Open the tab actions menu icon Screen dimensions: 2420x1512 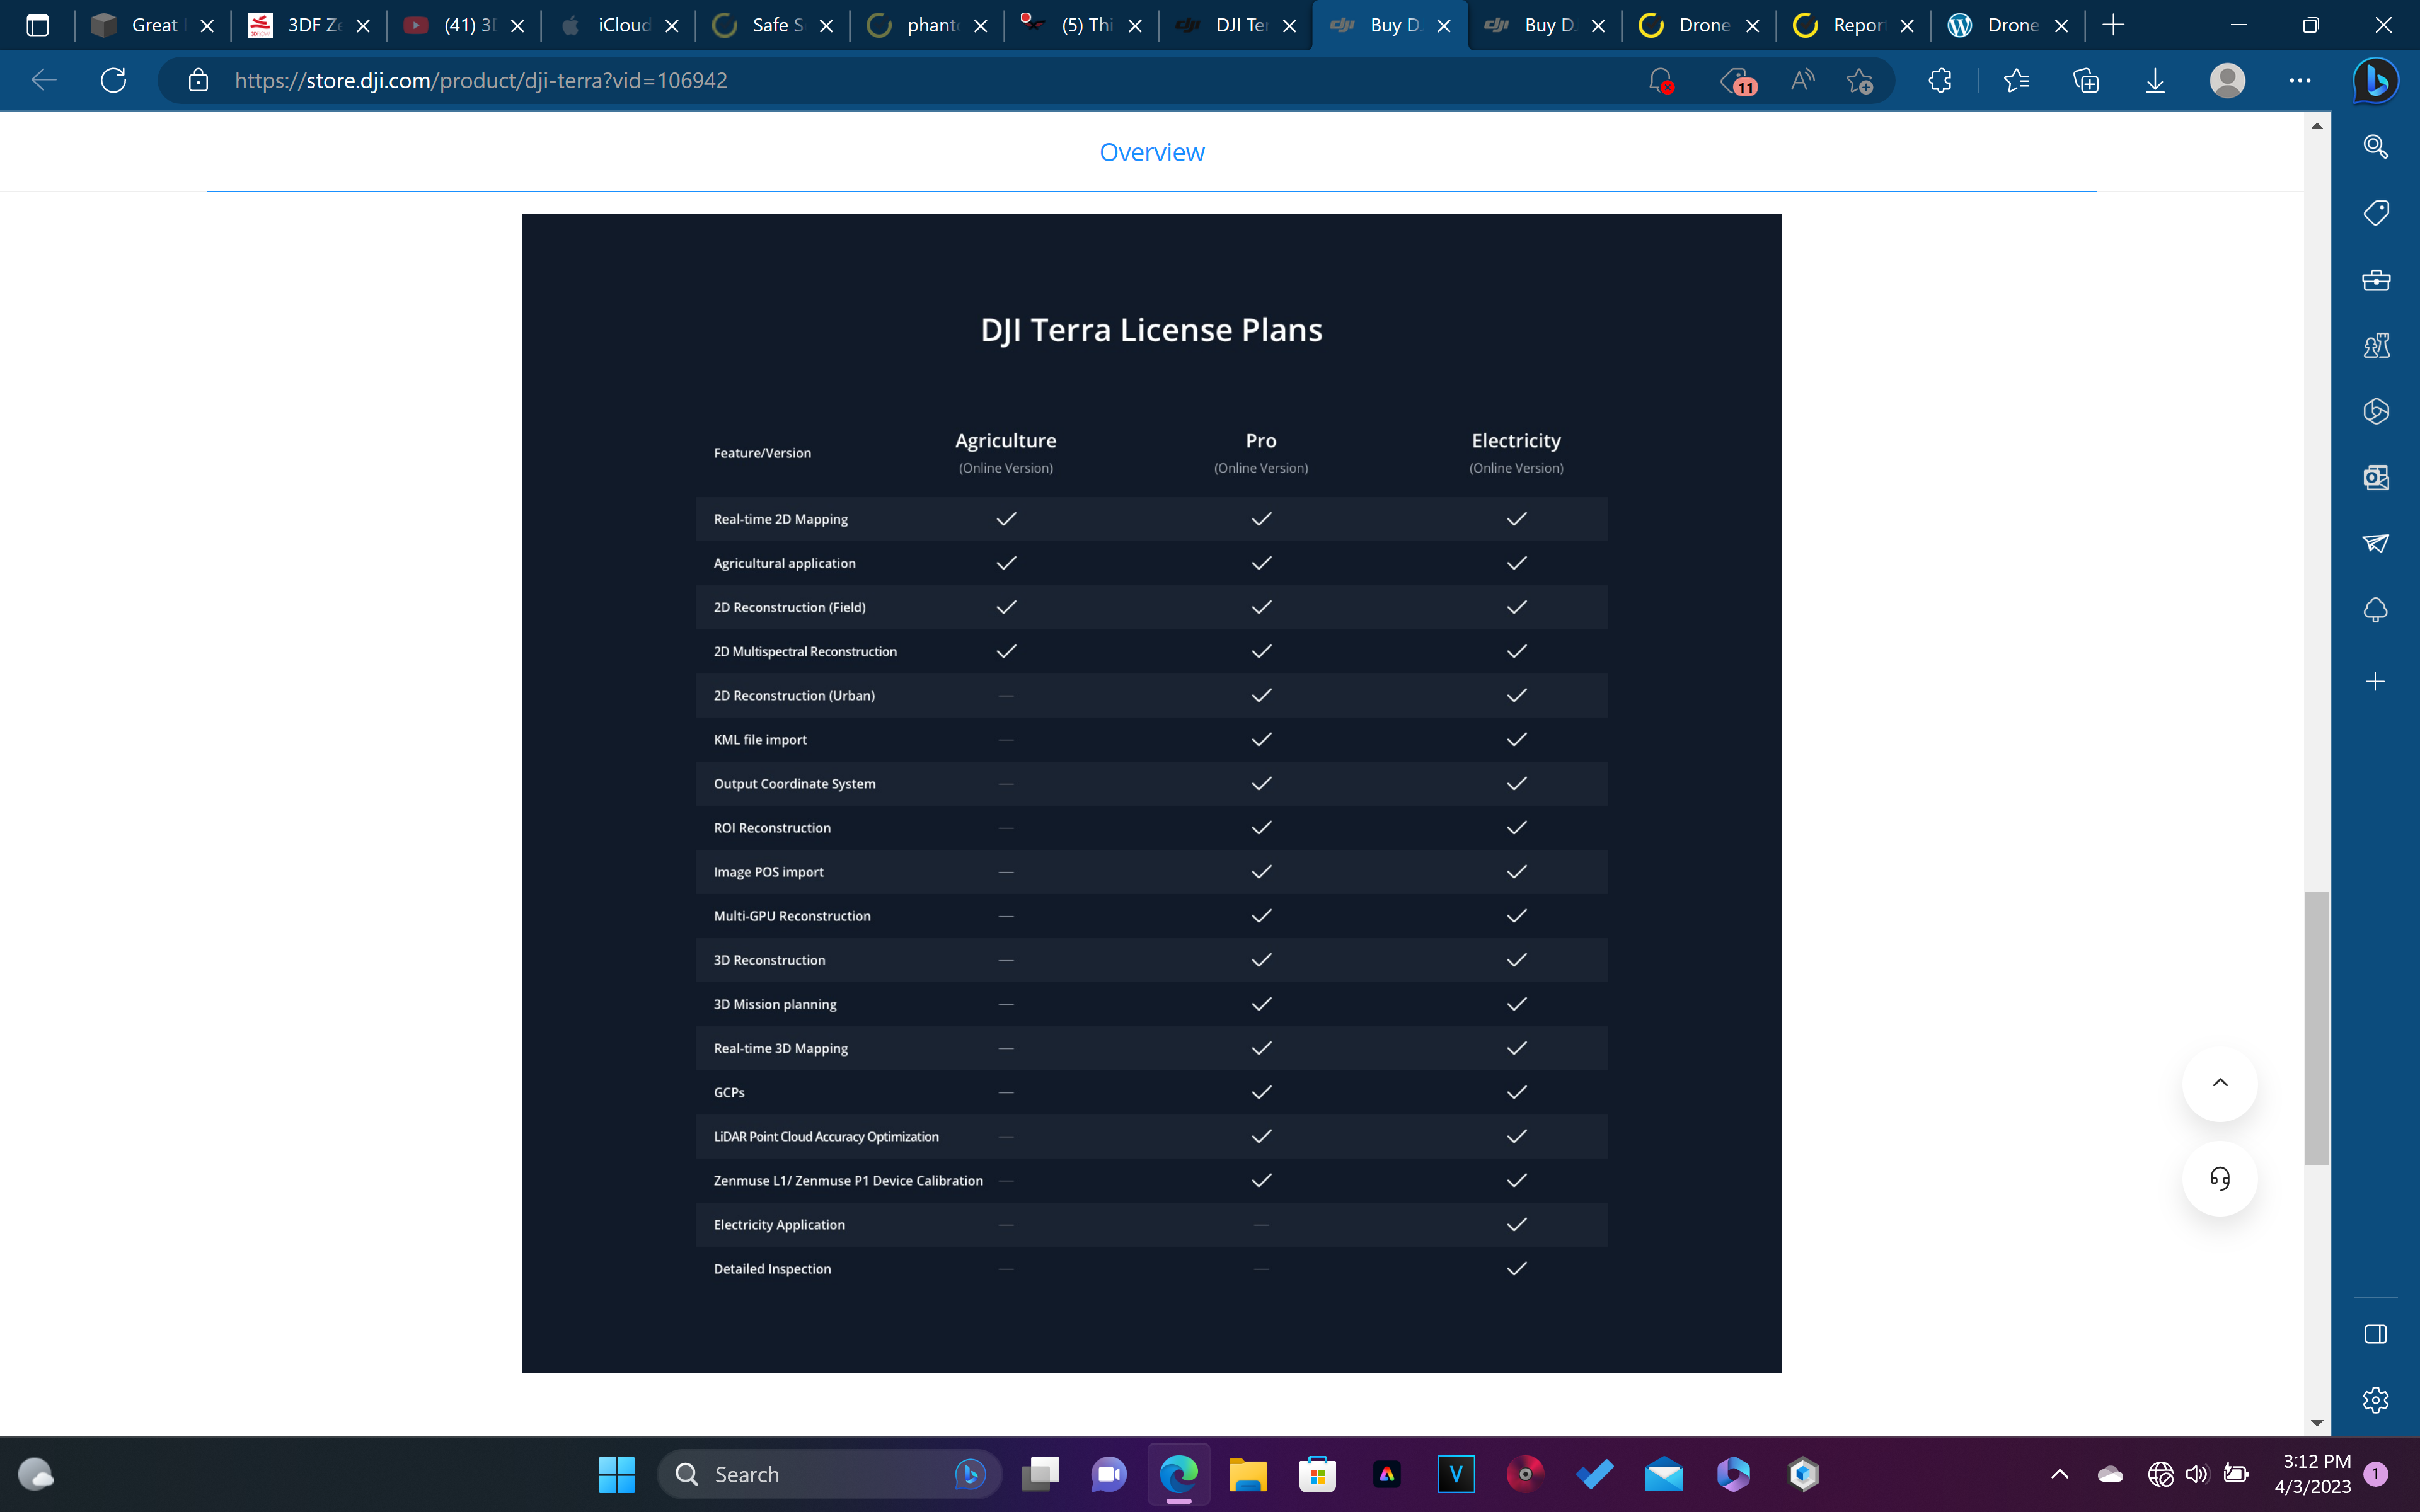pyautogui.click(x=38, y=26)
